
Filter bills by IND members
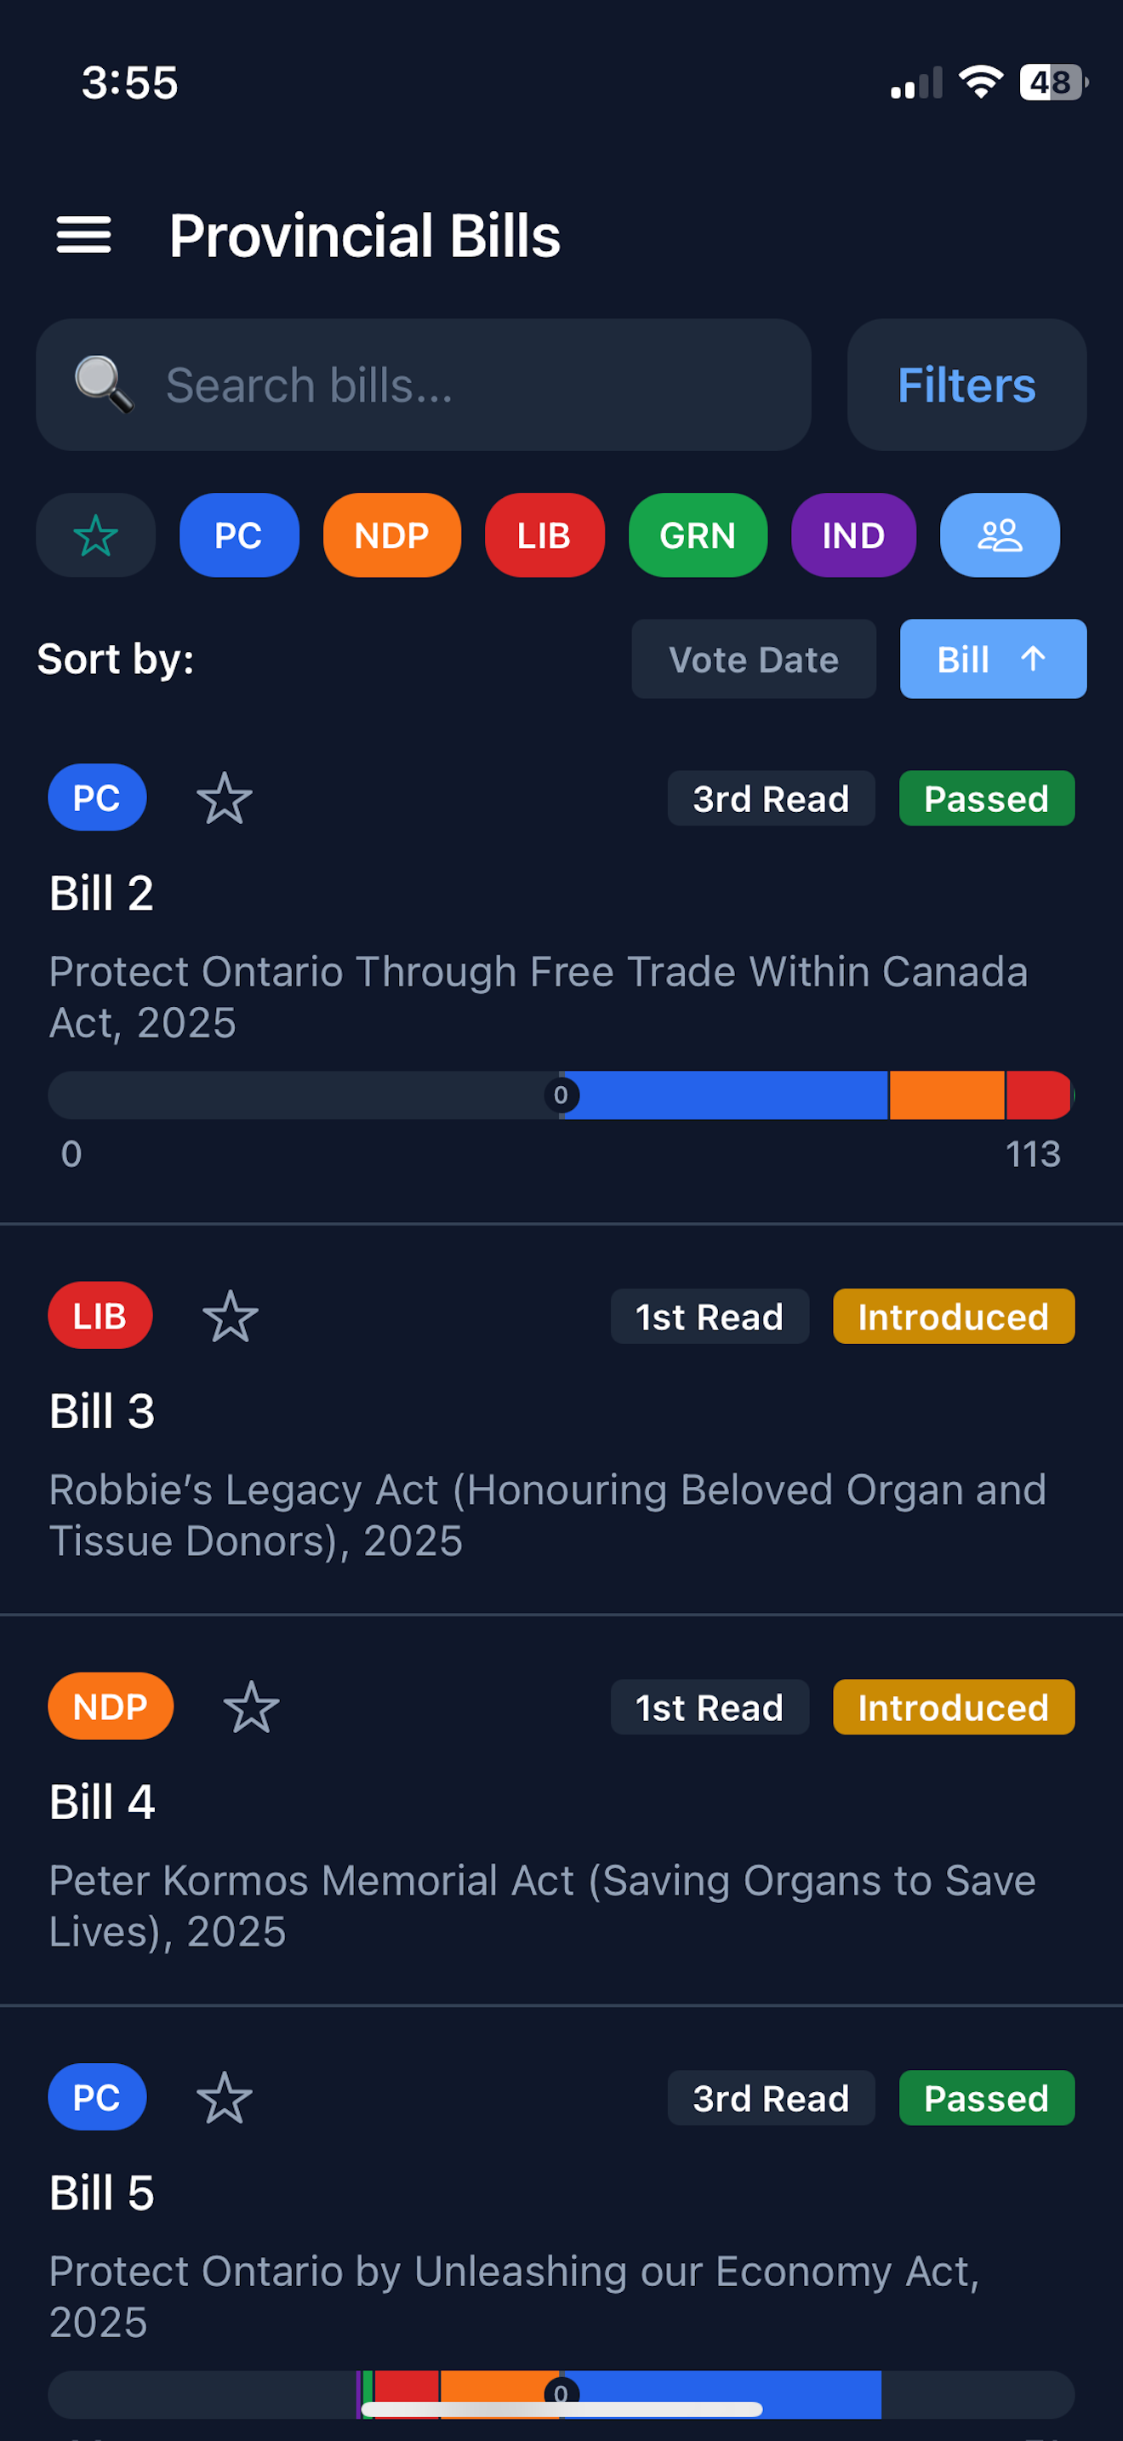tap(853, 535)
